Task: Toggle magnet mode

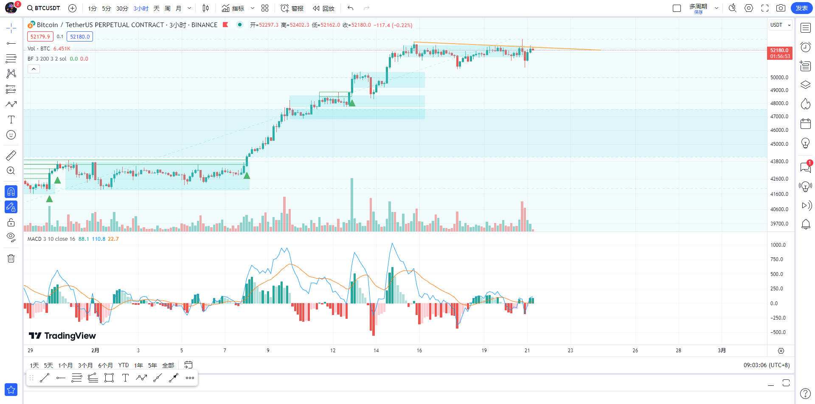Action: pyautogui.click(x=11, y=192)
